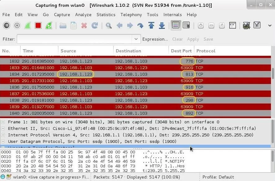275x181 pixels.
Task: Expand the toolbar overflow chevron
Action: [x=270, y=25]
